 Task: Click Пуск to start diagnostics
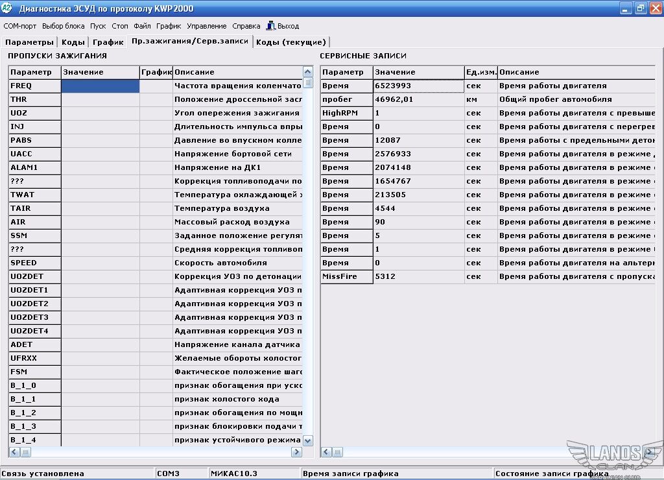pyautogui.click(x=98, y=27)
